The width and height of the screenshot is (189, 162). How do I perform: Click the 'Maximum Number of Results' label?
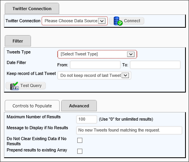(34, 117)
